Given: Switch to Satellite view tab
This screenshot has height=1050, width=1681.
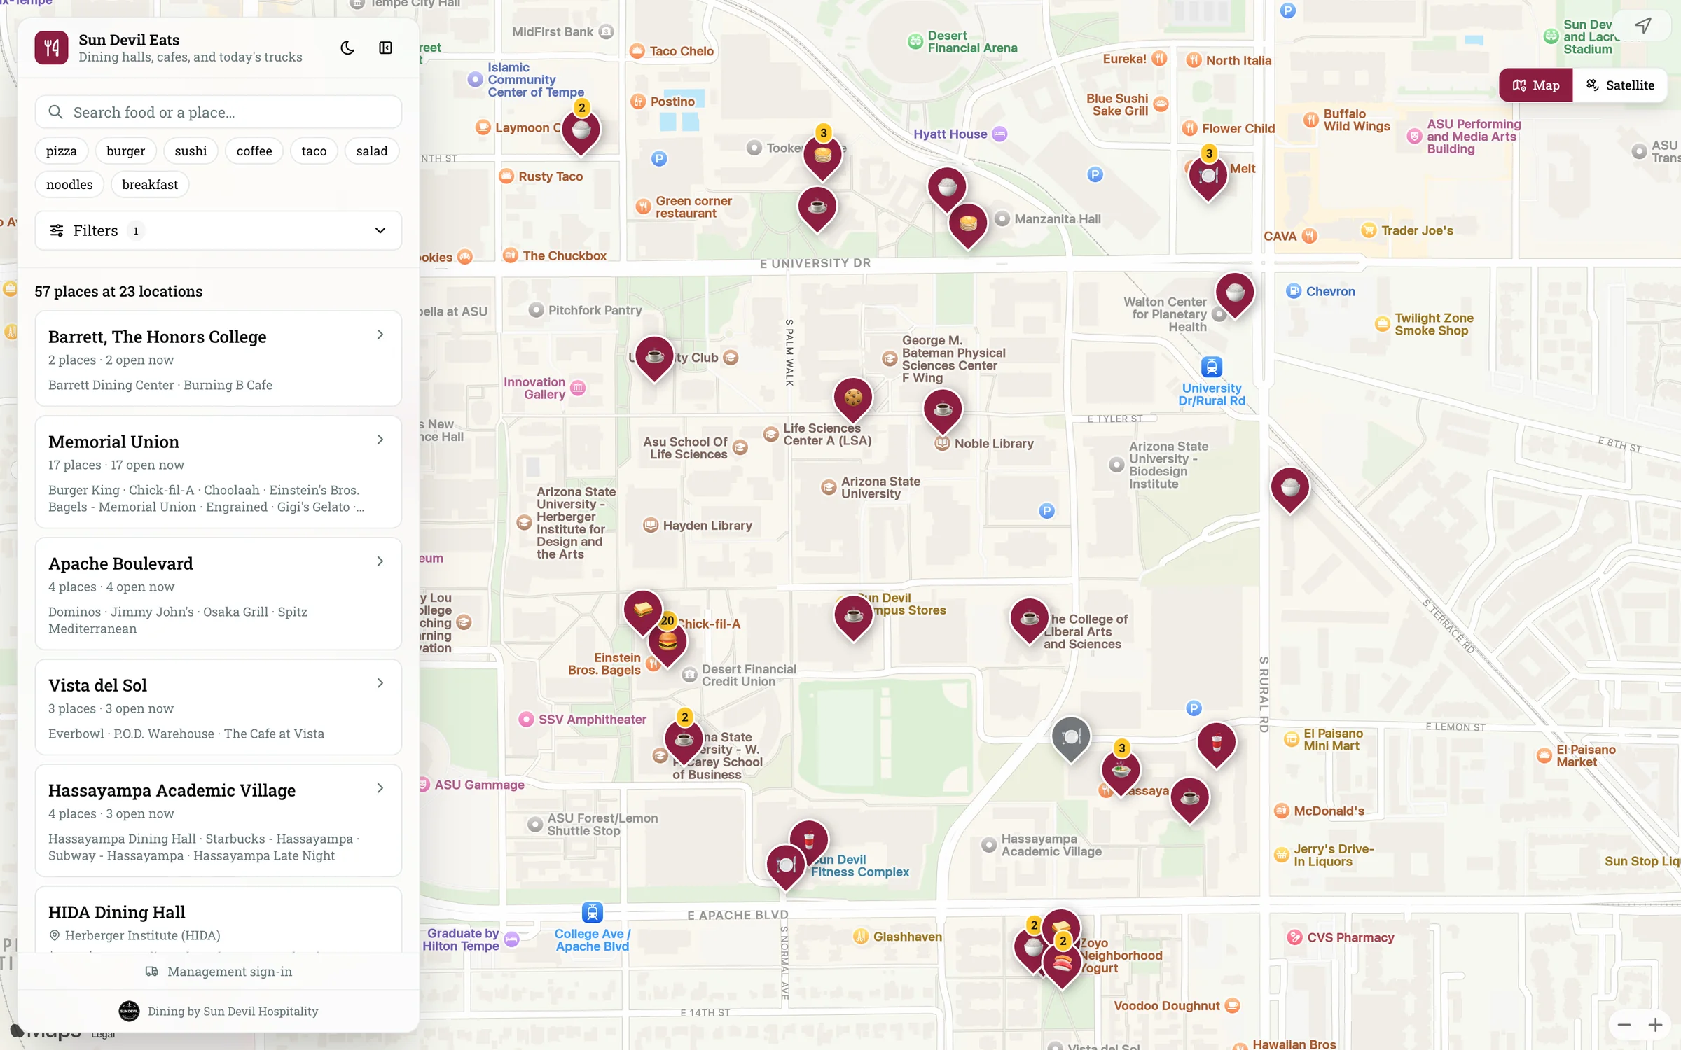Looking at the screenshot, I should [x=1619, y=85].
